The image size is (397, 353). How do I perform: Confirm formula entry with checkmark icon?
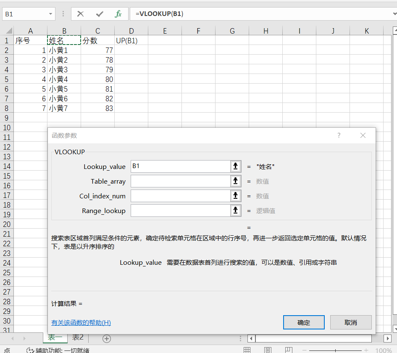click(100, 14)
